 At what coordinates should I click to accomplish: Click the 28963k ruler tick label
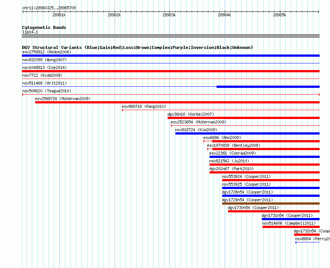169,15
